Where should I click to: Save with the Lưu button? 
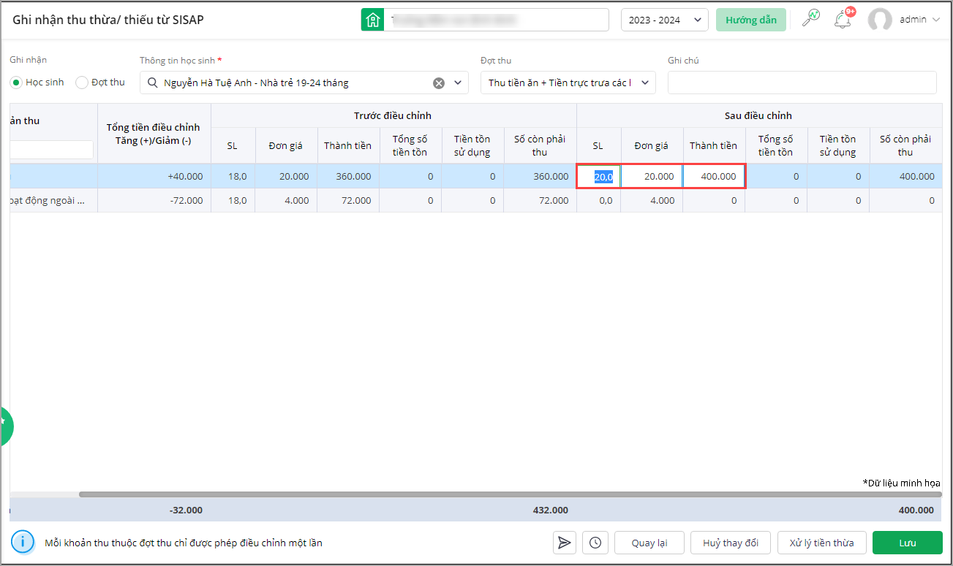(x=908, y=543)
